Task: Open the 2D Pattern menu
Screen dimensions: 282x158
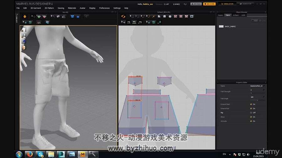Action: click(49, 8)
